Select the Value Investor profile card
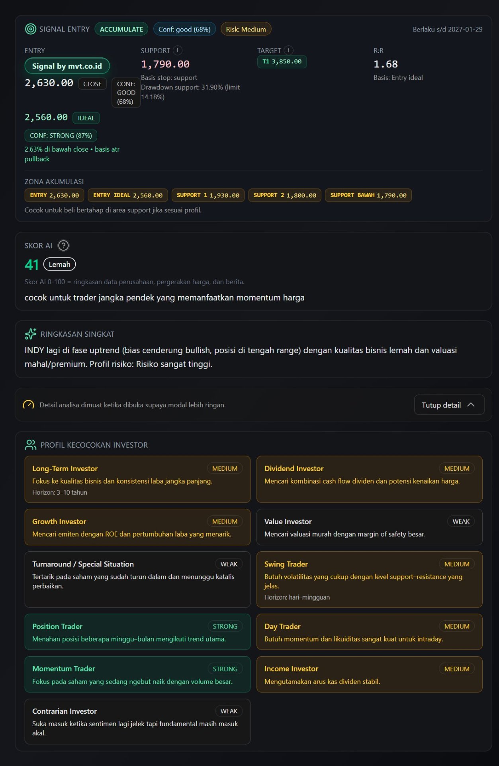This screenshot has height=766, width=499. pyautogui.click(x=369, y=527)
